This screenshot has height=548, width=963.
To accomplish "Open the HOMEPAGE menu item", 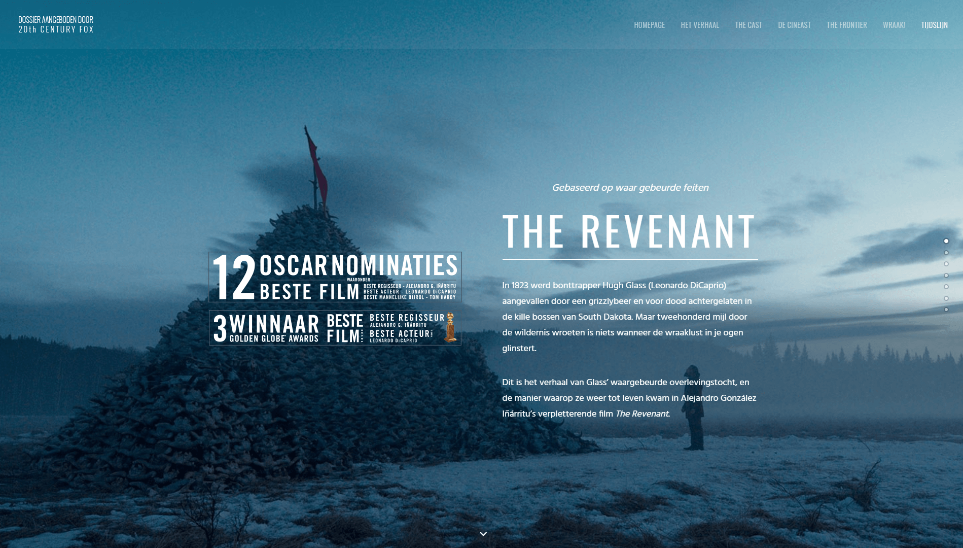I will point(649,25).
